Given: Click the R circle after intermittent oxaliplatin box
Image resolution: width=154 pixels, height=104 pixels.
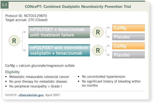Looking at the screenshot, I should pos(98,50).
